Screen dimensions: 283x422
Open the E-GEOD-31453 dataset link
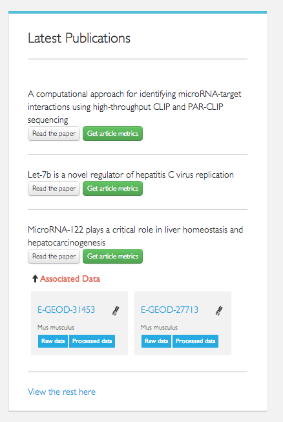66,310
